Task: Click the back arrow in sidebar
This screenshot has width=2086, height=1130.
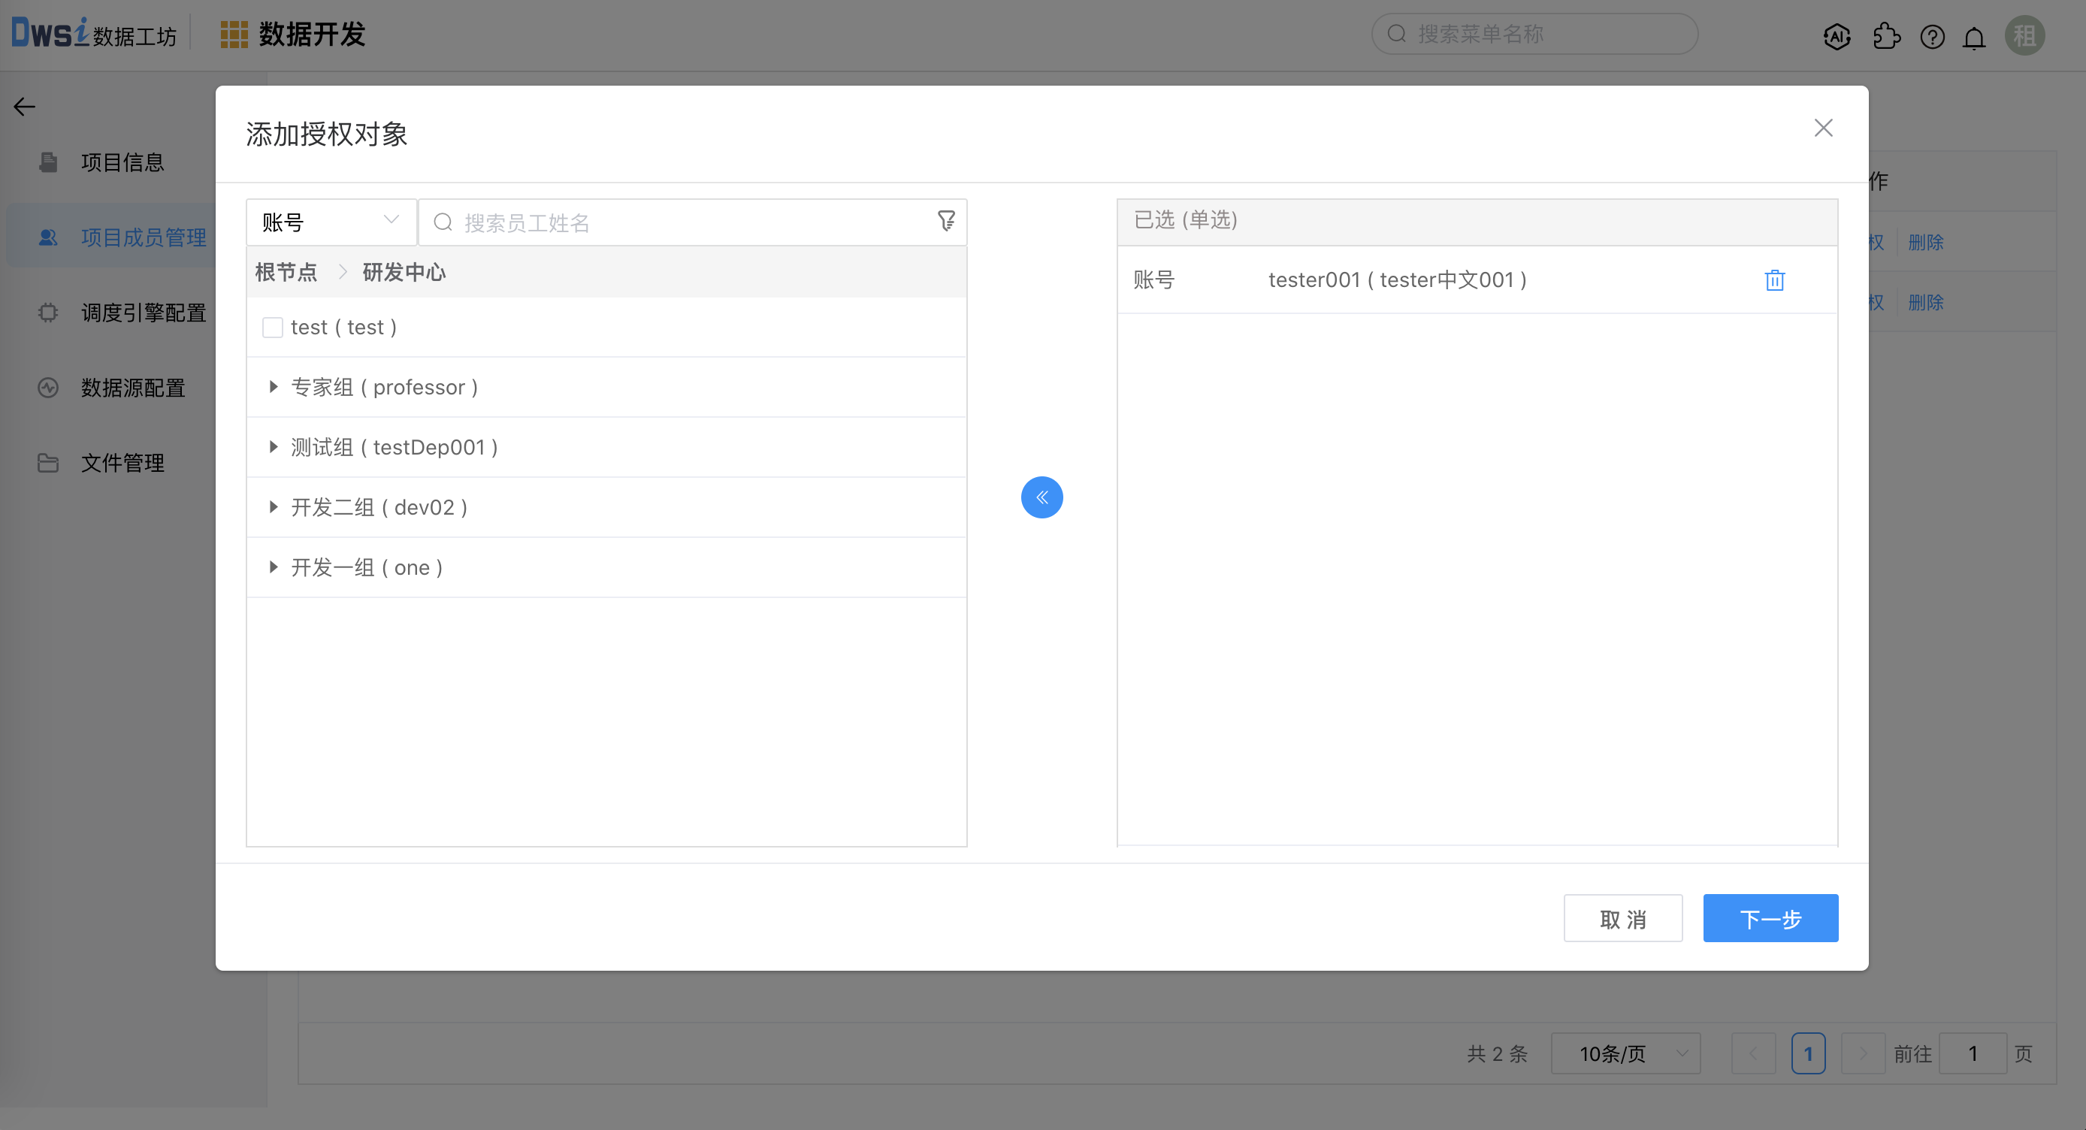Action: click(x=24, y=107)
